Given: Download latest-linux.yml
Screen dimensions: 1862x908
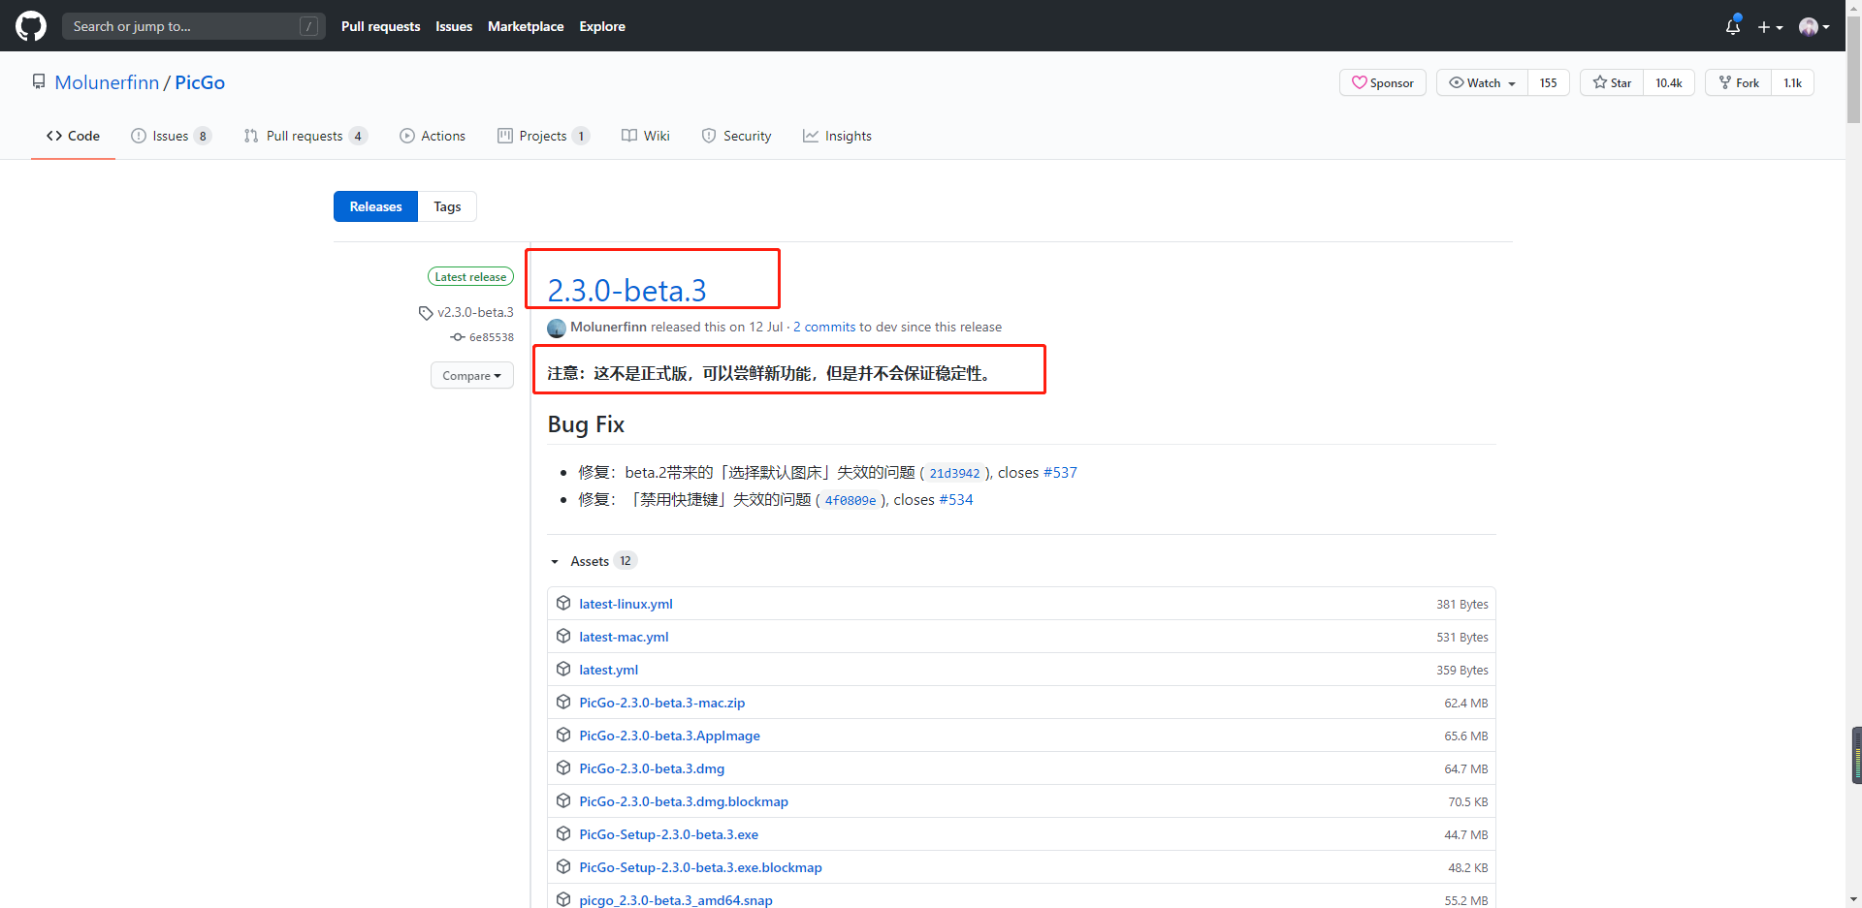Looking at the screenshot, I should [626, 604].
